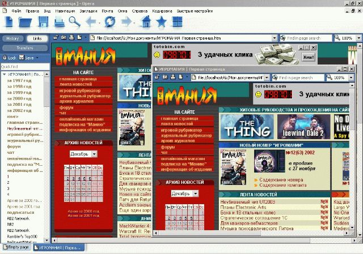Click the Find magnifying glass icon
The width and height of the screenshot is (363, 254).
74,21
